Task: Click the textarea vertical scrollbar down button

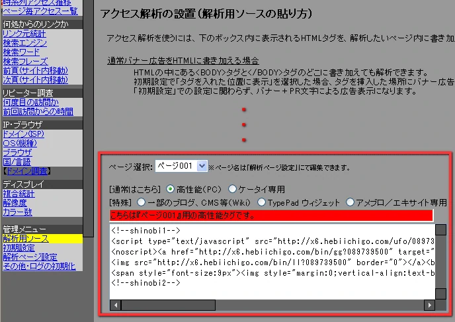Action: [440, 294]
